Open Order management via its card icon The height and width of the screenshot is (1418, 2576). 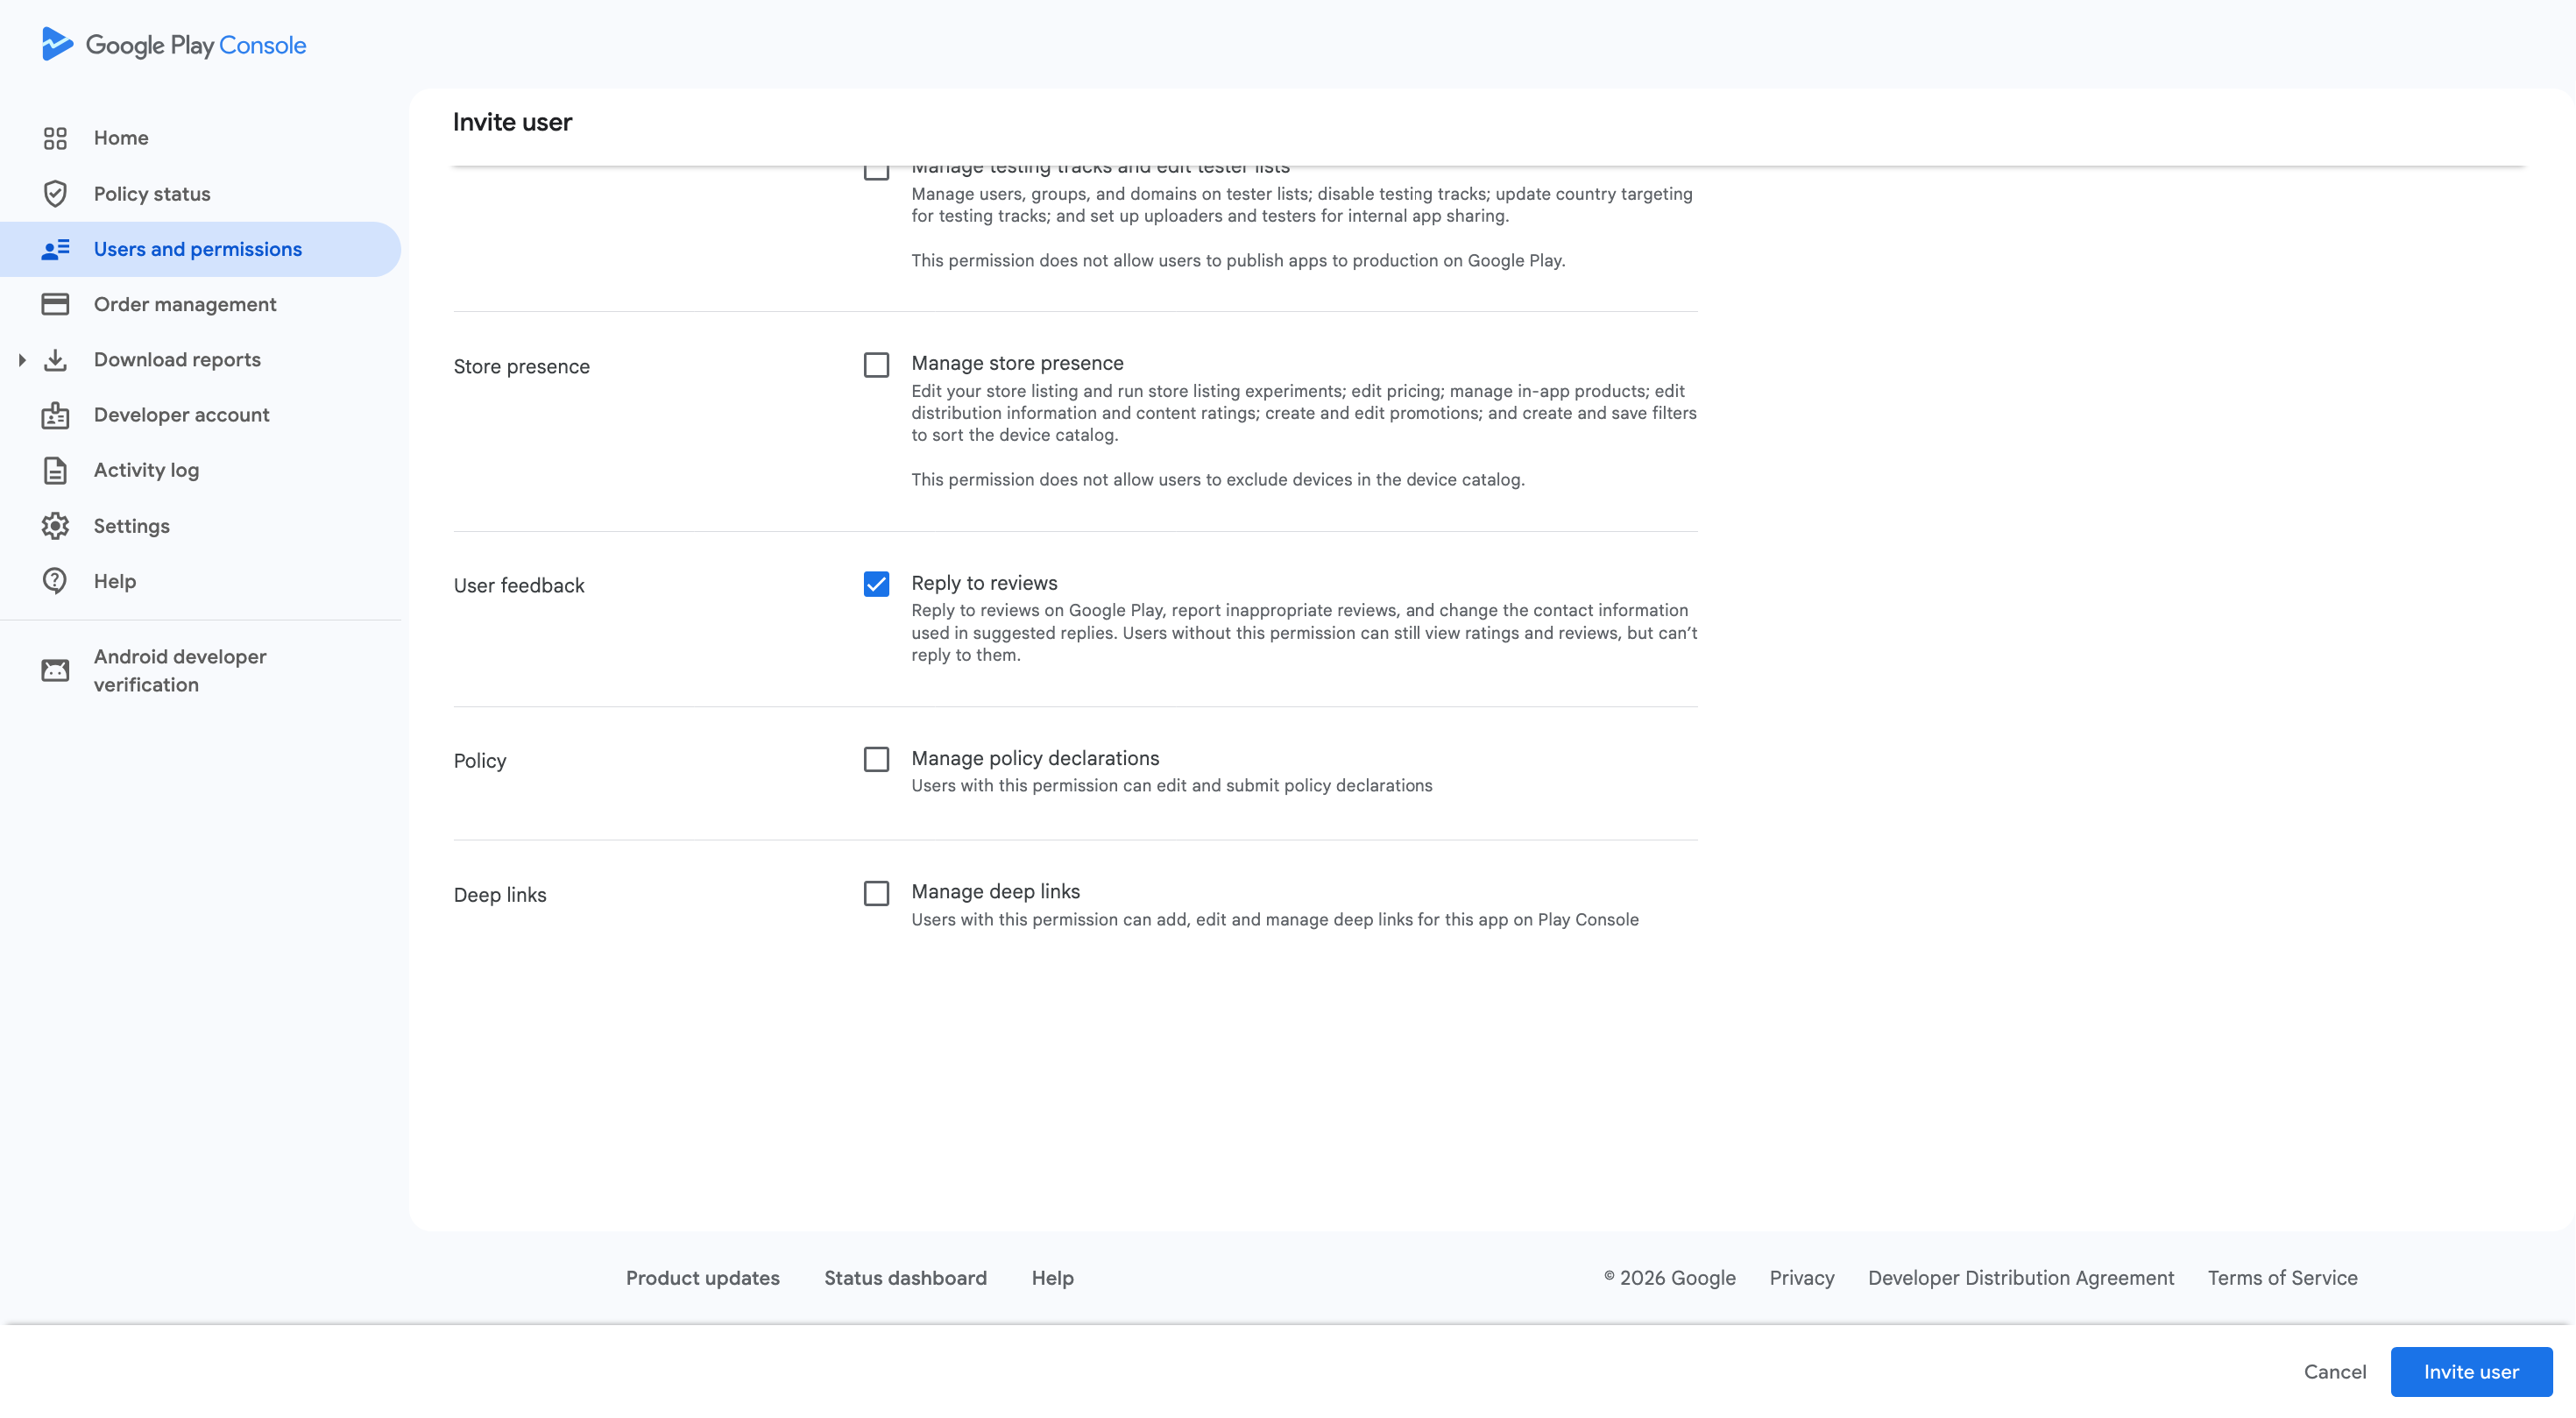pyautogui.click(x=56, y=304)
